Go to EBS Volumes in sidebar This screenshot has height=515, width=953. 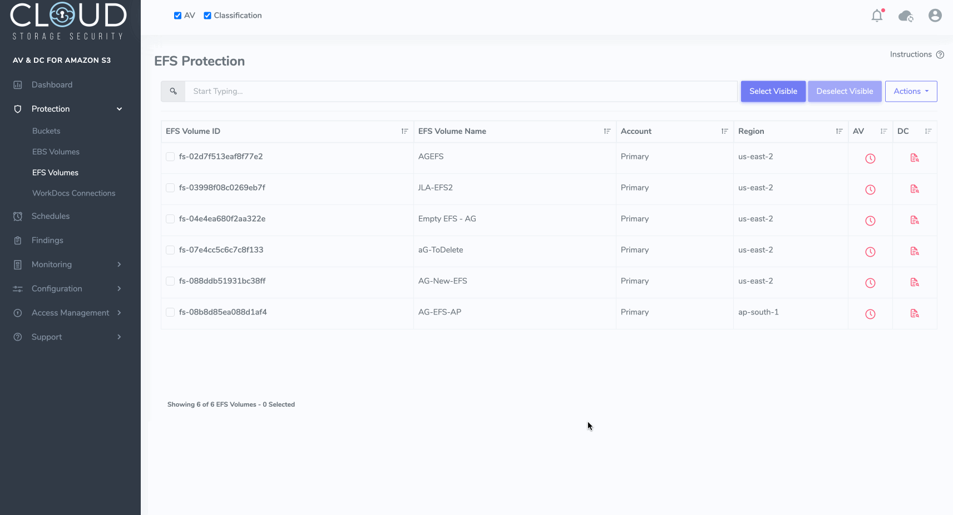[x=56, y=152]
